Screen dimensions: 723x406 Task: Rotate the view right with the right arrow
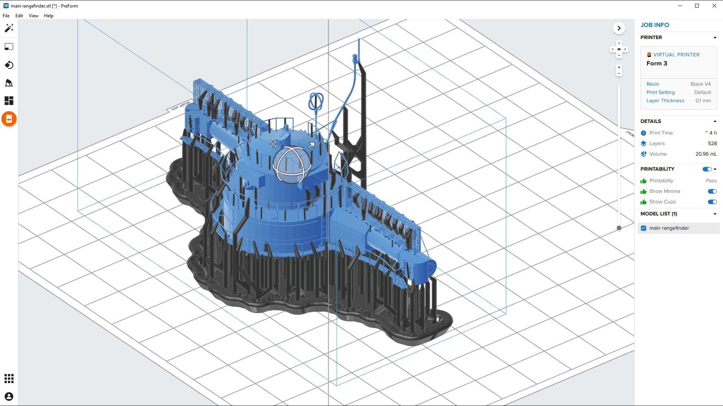(625, 49)
